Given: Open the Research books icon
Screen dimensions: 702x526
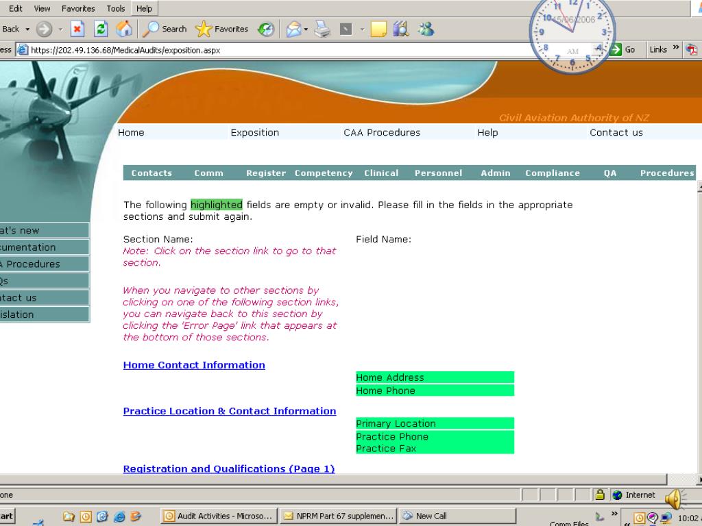Looking at the screenshot, I should click(x=401, y=29).
